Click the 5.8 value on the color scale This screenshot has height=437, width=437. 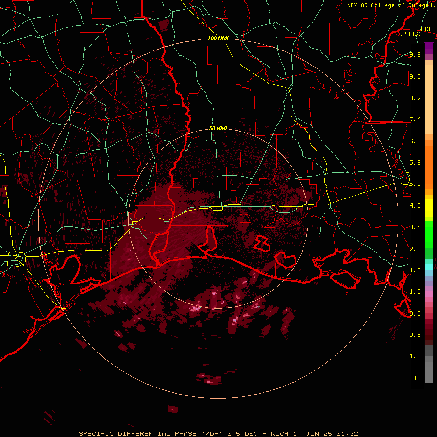pyautogui.click(x=415, y=163)
